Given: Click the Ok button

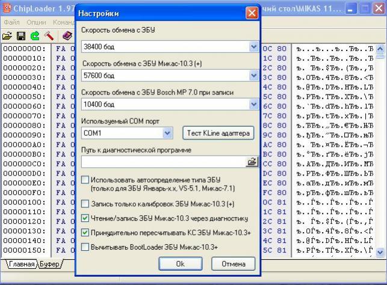Looking at the screenshot, I should (x=181, y=264).
